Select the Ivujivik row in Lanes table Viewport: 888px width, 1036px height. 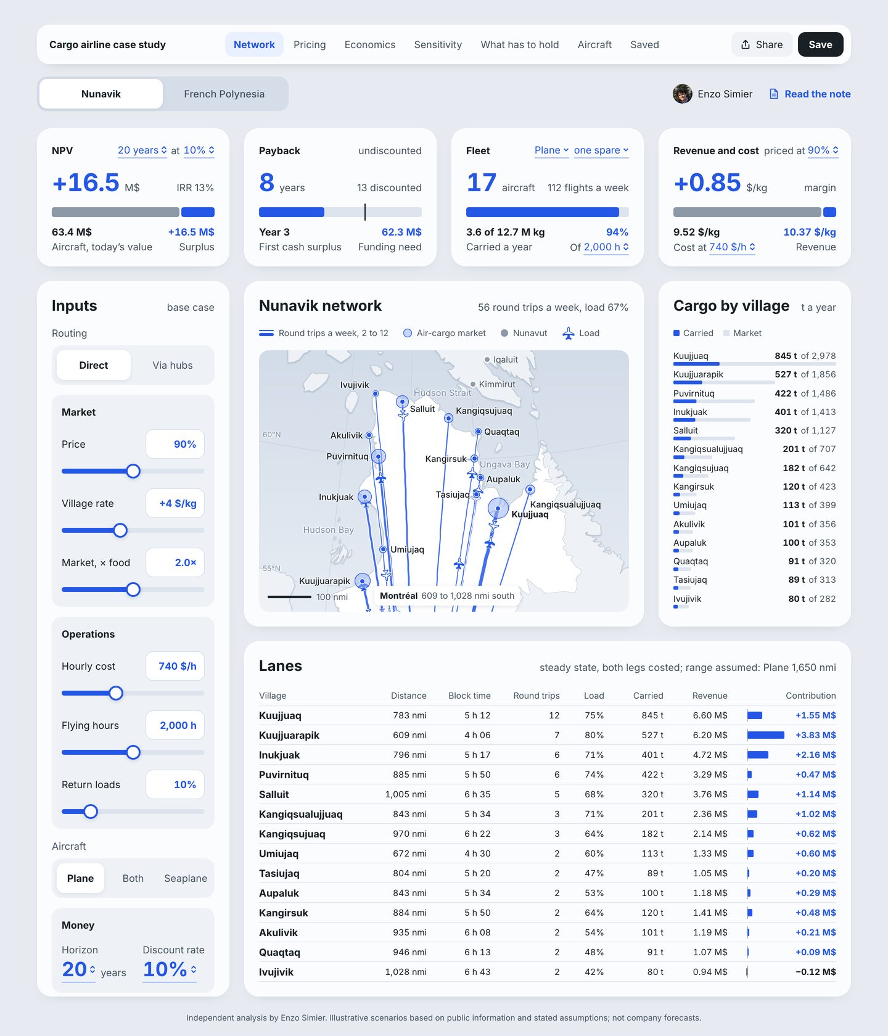pos(548,972)
